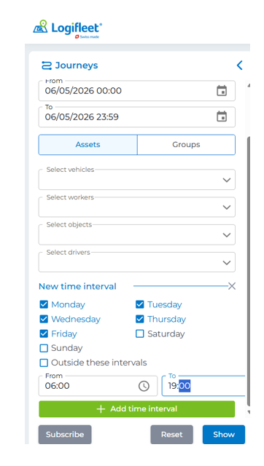Click the scrollbar down arrow
Viewport: 264px width, 466px height.
click(249, 412)
